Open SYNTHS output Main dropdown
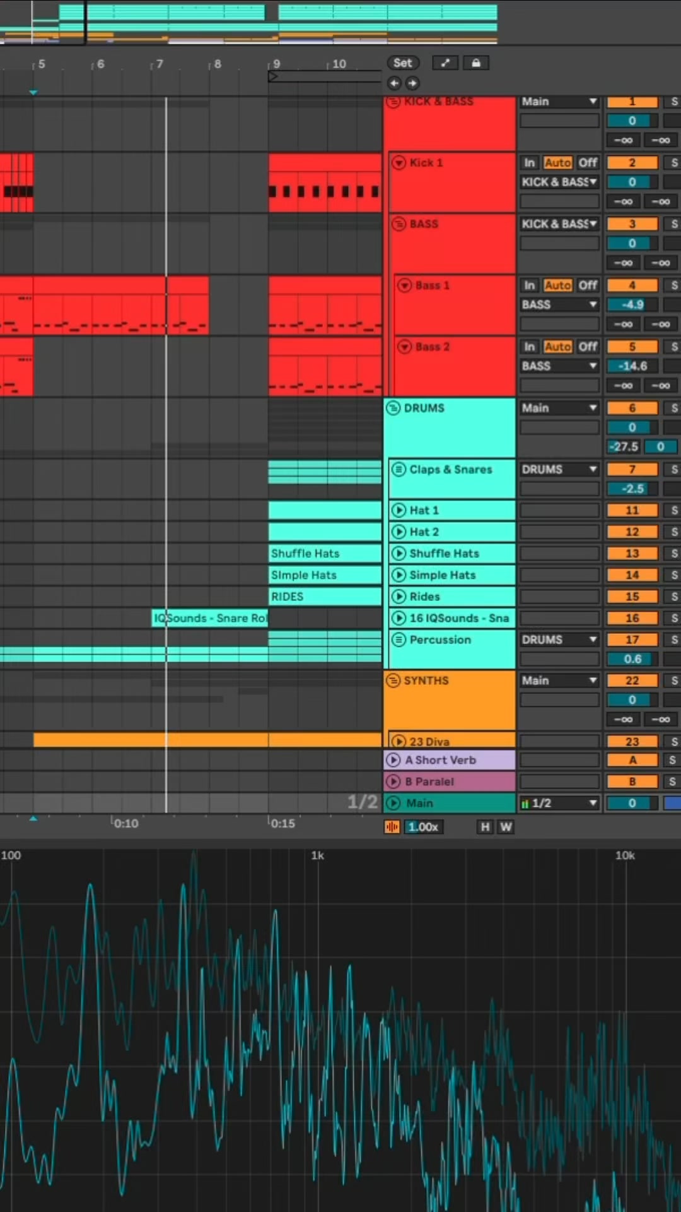The width and height of the screenshot is (681, 1212). coord(559,680)
